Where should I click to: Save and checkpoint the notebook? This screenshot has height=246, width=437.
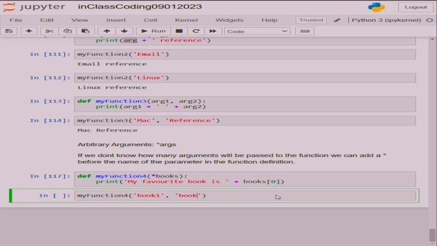click(9, 31)
